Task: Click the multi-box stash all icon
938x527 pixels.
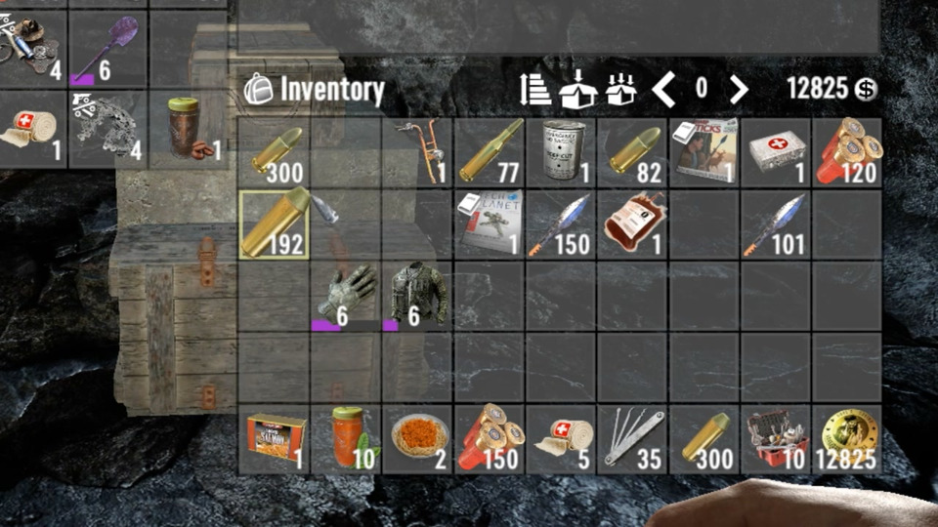Action: [x=620, y=89]
